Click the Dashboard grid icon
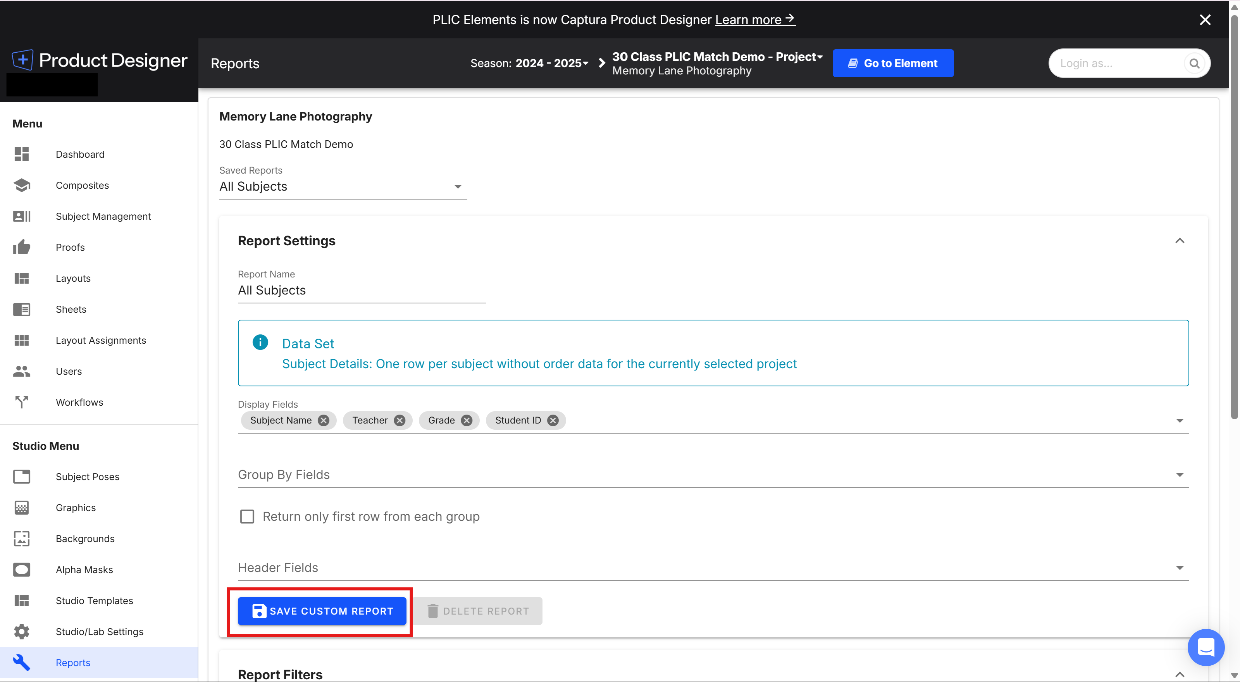 pos(22,154)
